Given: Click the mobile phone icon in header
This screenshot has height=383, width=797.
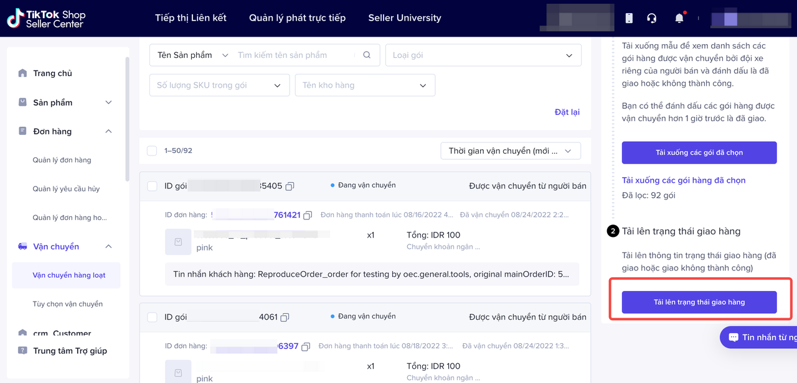Looking at the screenshot, I should [629, 18].
